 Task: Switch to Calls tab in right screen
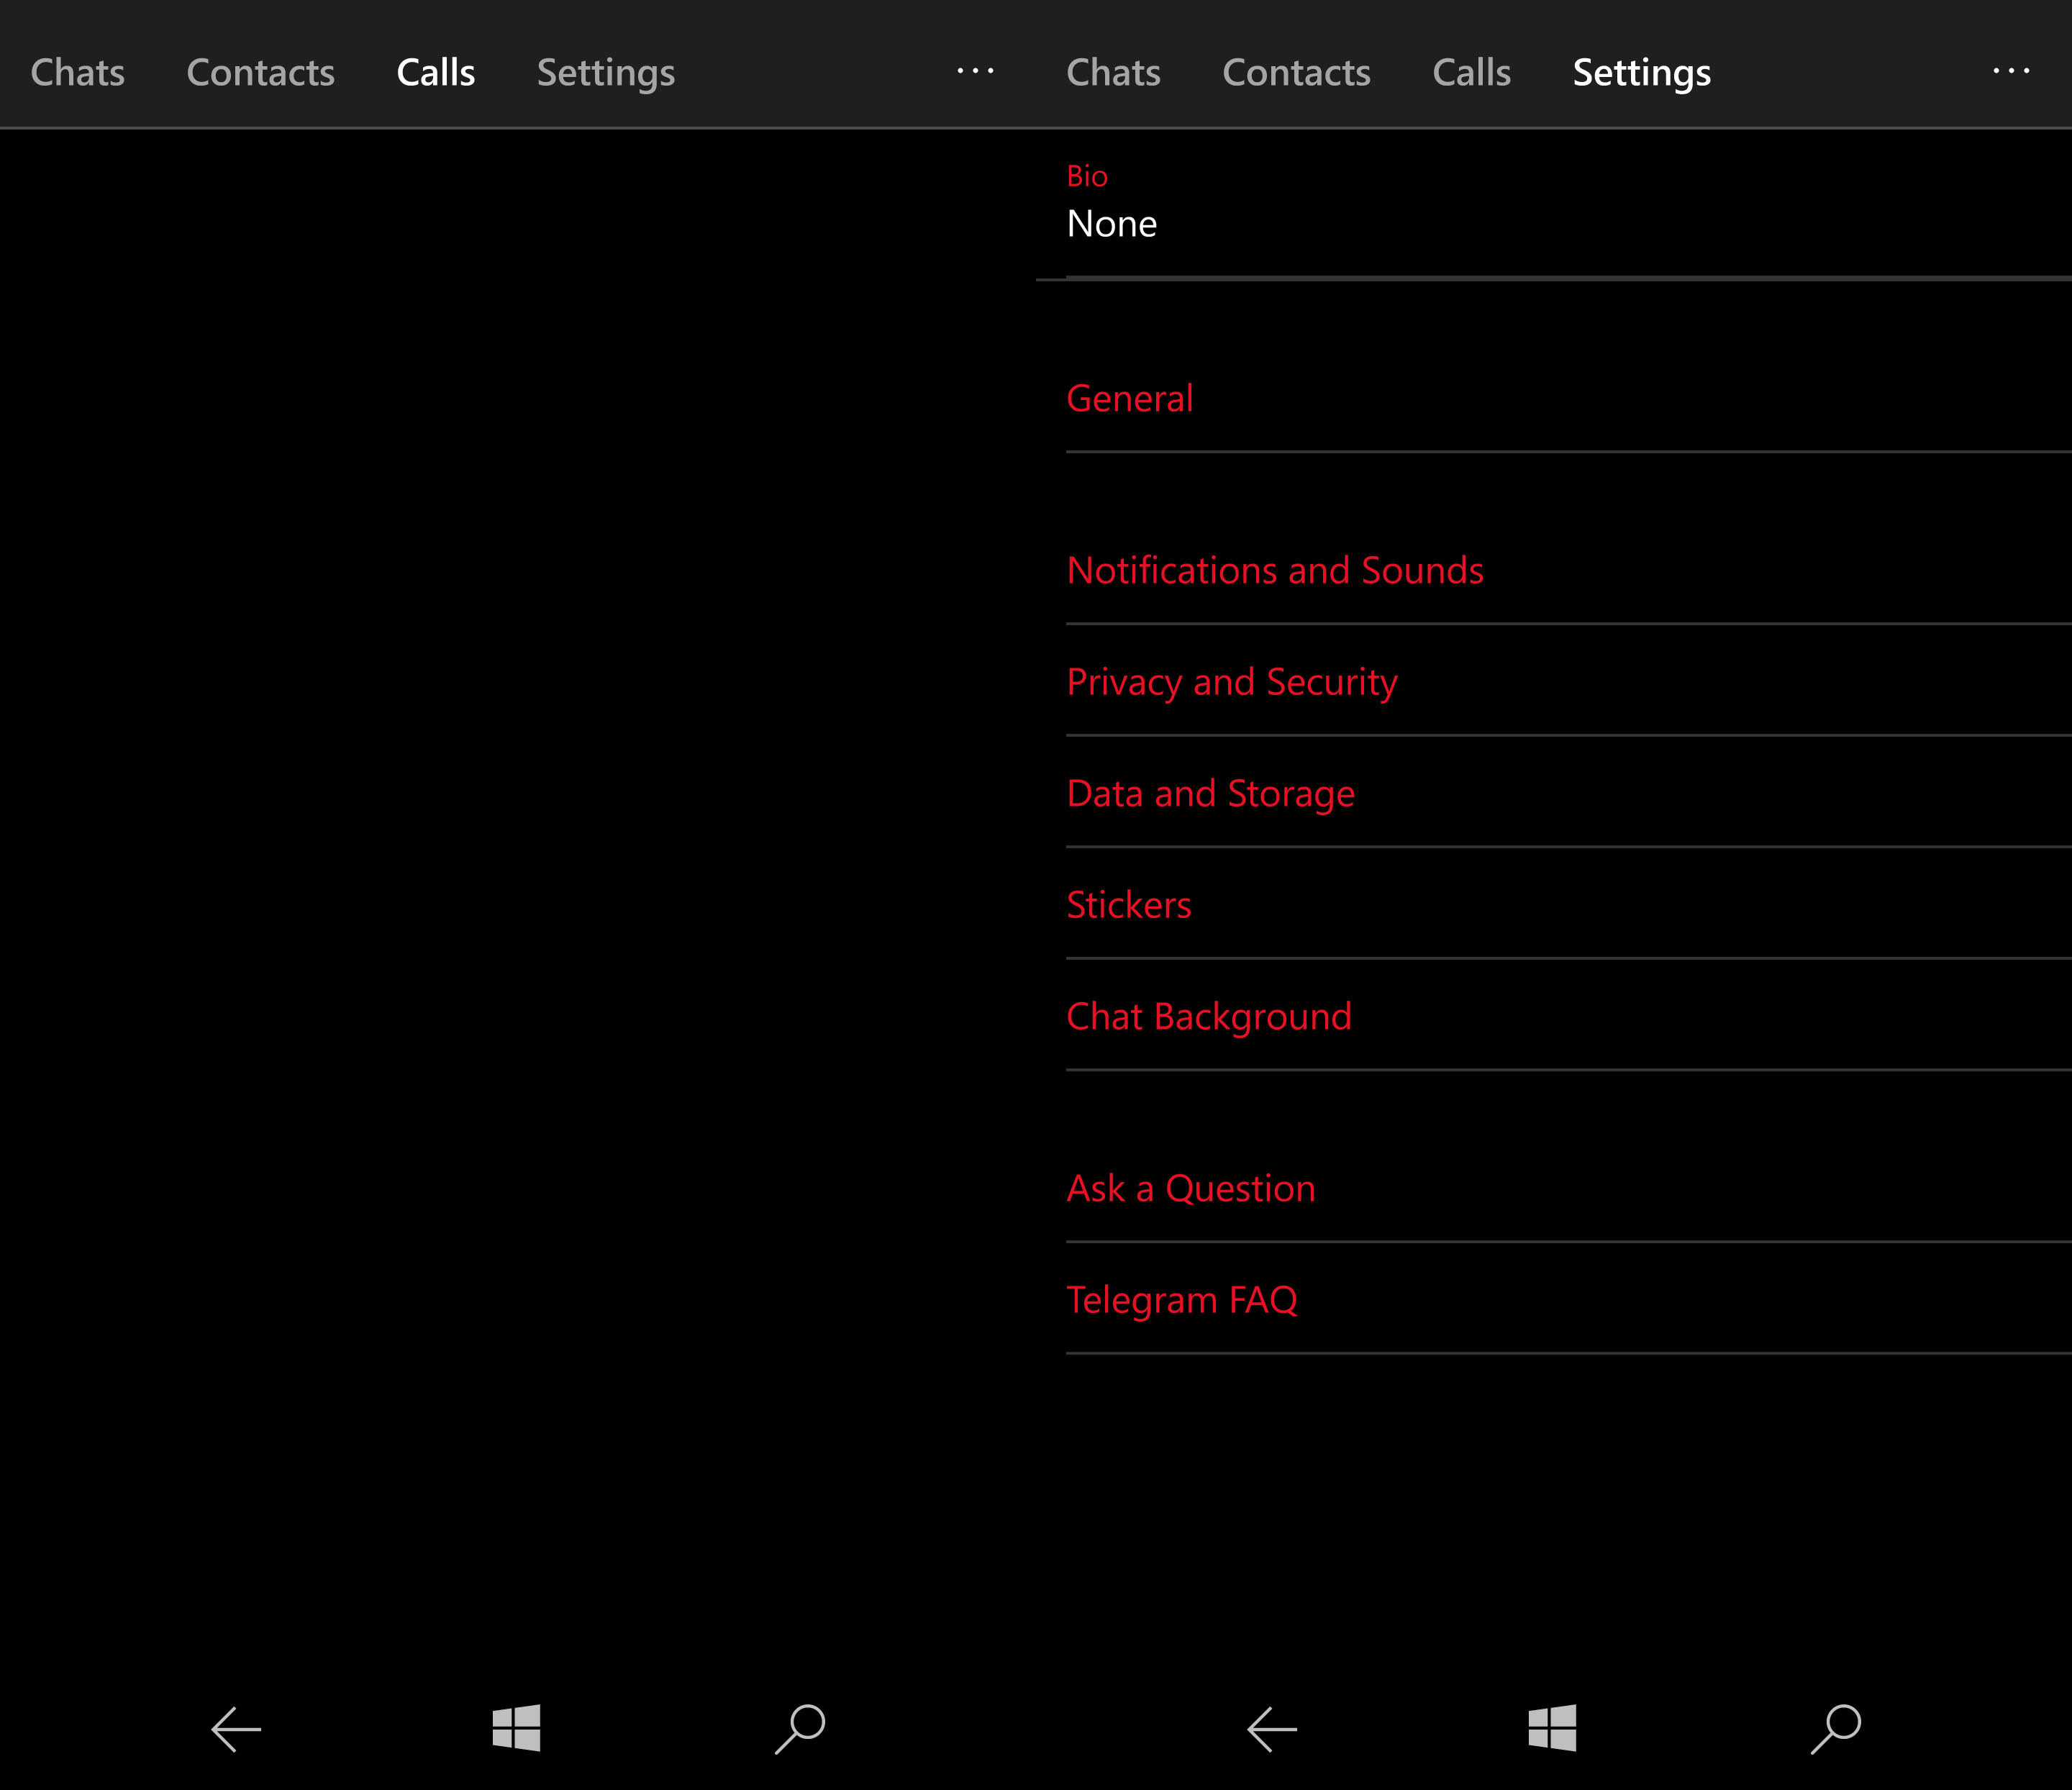point(1472,72)
